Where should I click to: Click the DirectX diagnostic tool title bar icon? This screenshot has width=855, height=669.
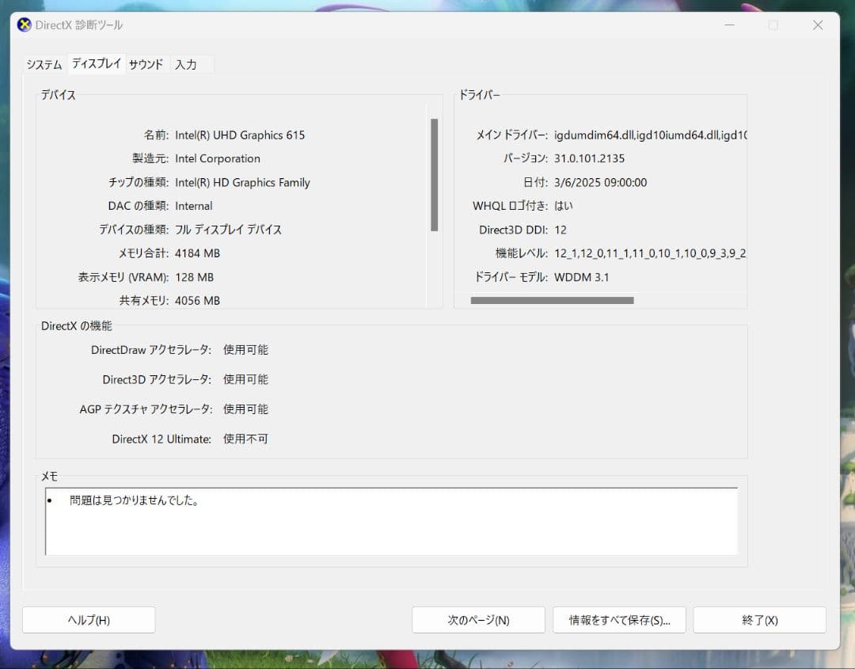click(25, 25)
